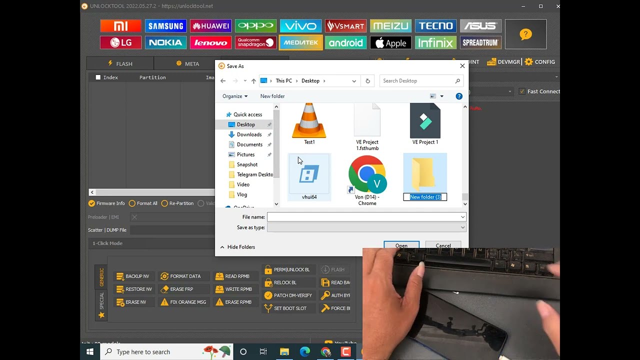The height and width of the screenshot is (360, 640).
Task: Select the Von (D14) - Chrome shortcut
Action: [x=367, y=180]
